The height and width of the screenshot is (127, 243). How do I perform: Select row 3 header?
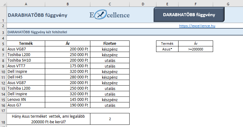[3, 32]
